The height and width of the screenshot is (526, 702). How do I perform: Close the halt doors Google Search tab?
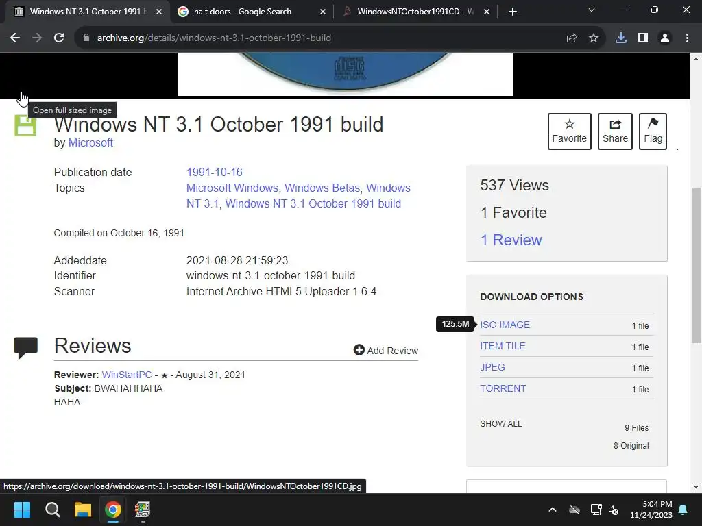click(x=323, y=12)
